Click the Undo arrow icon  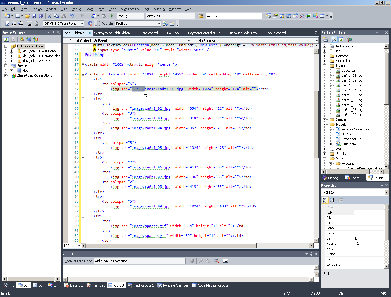tap(72, 16)
